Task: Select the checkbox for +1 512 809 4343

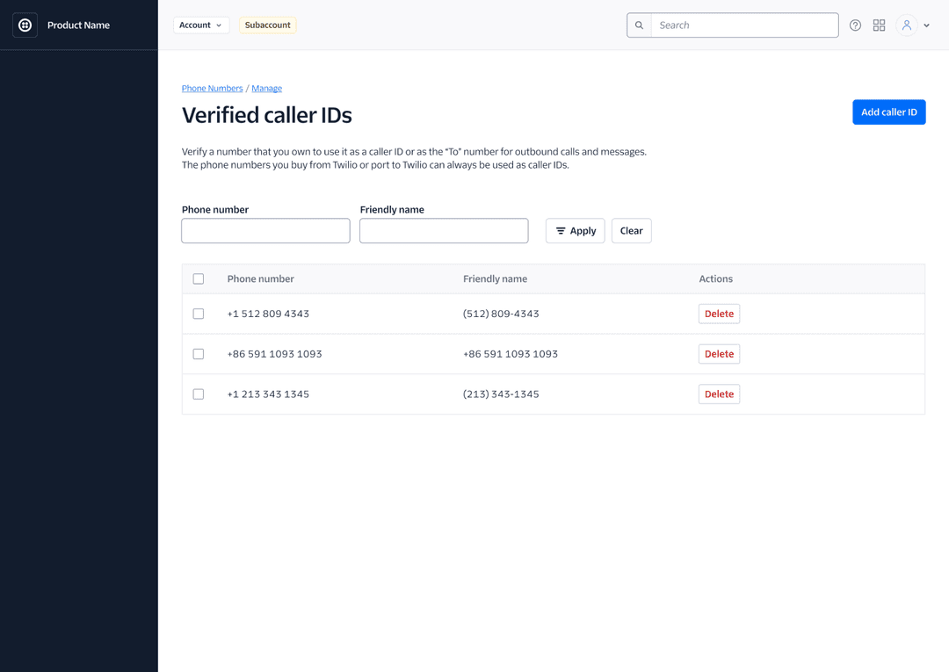Action: (x=199, y=314)
